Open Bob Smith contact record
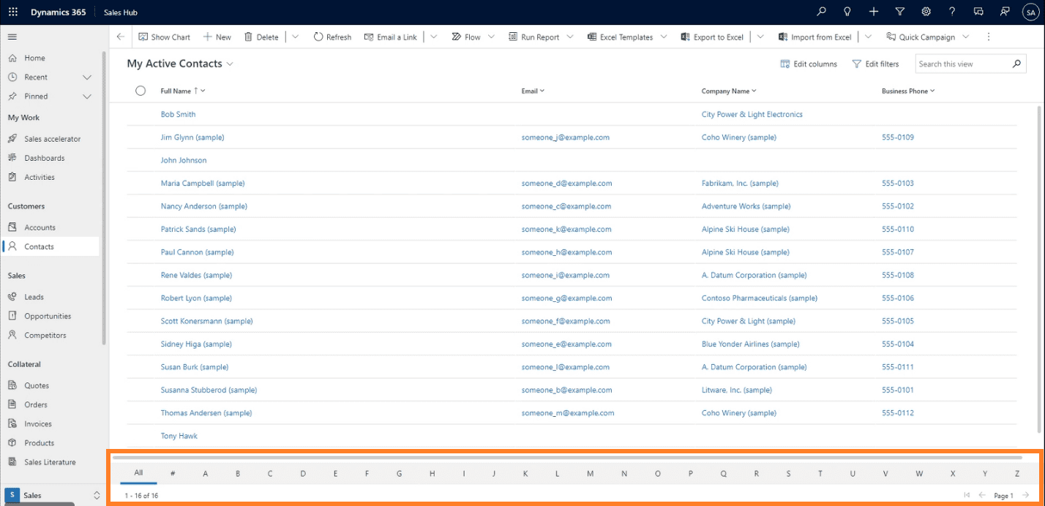 point(178,114)
